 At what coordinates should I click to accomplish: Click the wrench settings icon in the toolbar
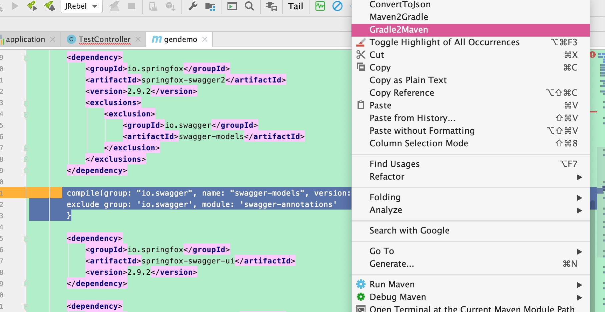tap(193, 6)
